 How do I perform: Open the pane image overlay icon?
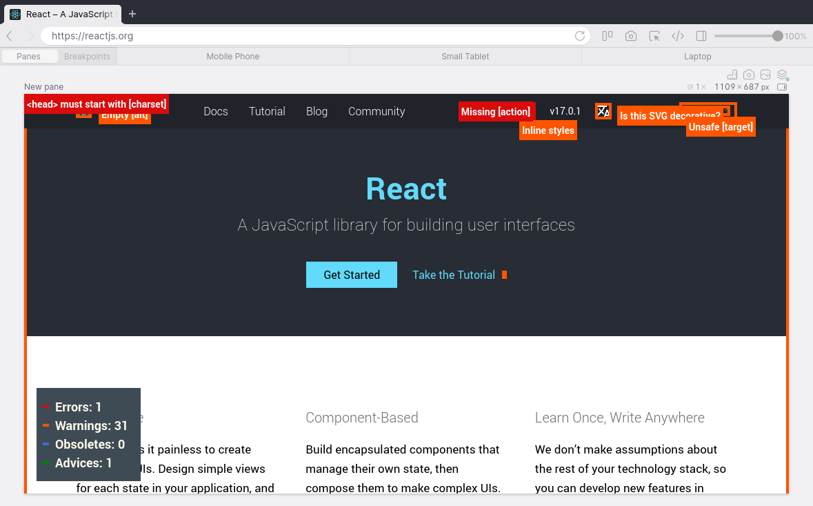(x=765, y=75)
